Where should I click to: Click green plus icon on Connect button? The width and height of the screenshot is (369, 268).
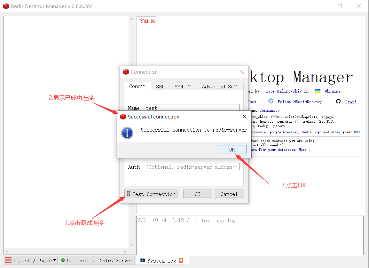(x=63, y=260)
